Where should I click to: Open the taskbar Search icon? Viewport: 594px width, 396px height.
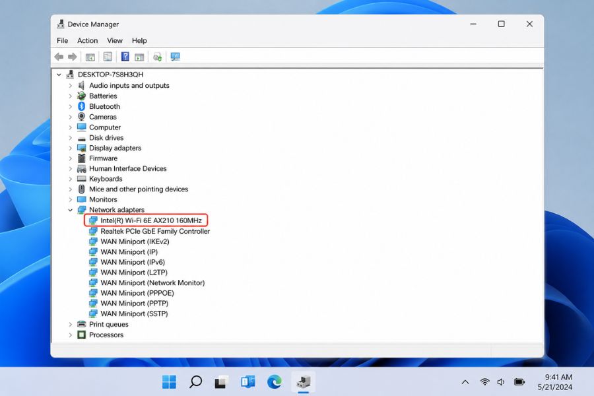pos(195,381)
